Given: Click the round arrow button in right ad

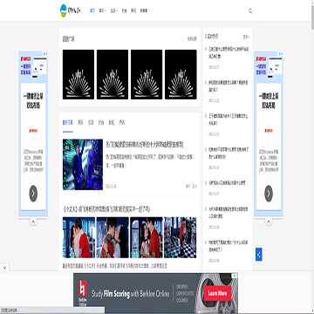Looking at the screenshot, I should click(269, 194).
